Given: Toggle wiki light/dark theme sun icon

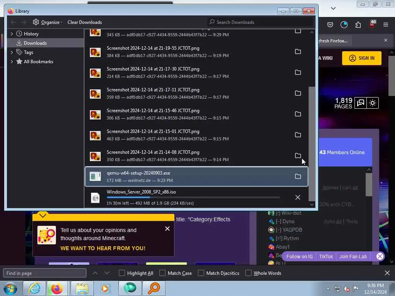Looking at the screenshot, I should (x=373, y=103).
